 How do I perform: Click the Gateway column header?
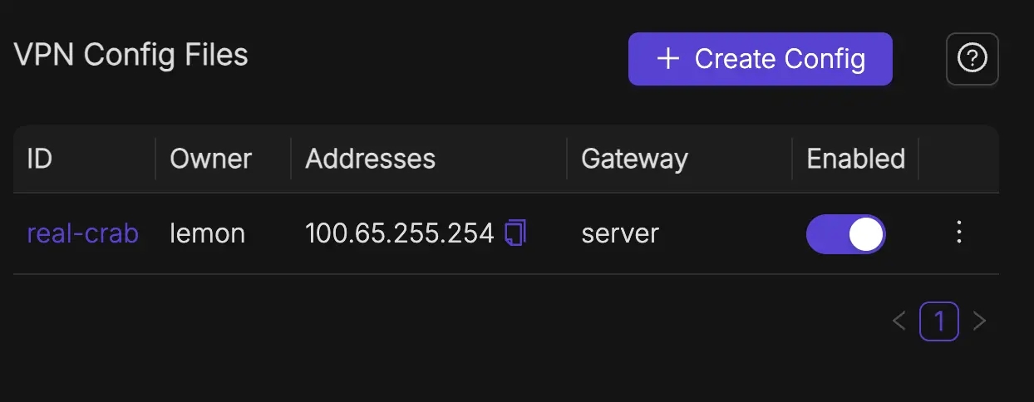[x=634, y=159]
